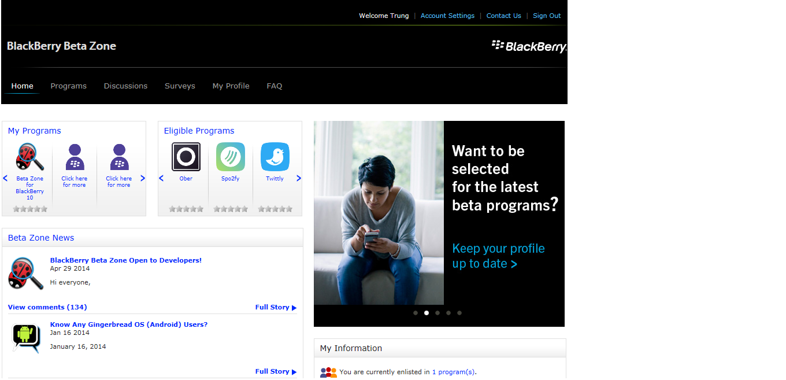
Task: Click the first purple person icon in My Programs
Action: 75,157
